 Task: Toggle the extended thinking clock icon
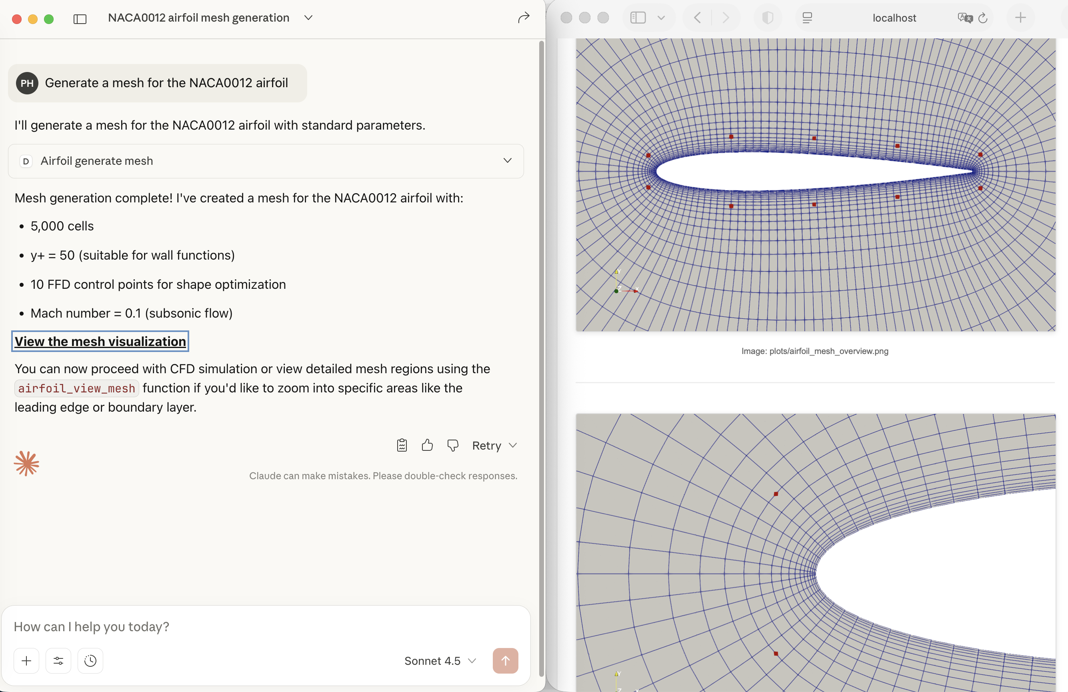tap(90, 660)
